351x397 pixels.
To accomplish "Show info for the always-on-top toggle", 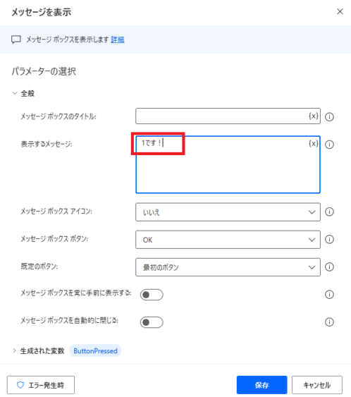I will coord(329,295).
